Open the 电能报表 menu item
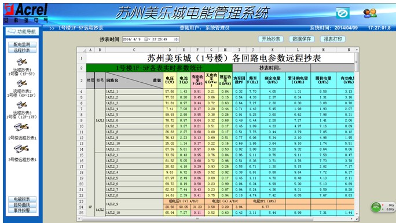 (22, 199)
